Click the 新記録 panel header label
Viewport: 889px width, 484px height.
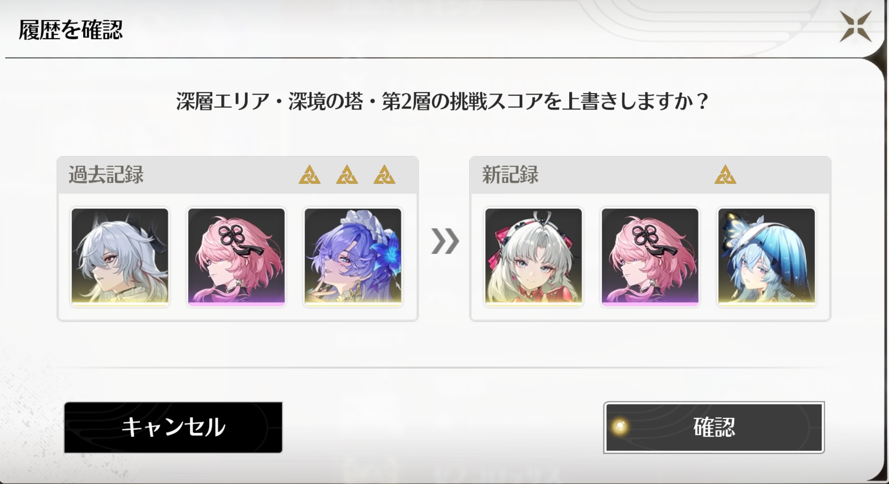[510, 175]
